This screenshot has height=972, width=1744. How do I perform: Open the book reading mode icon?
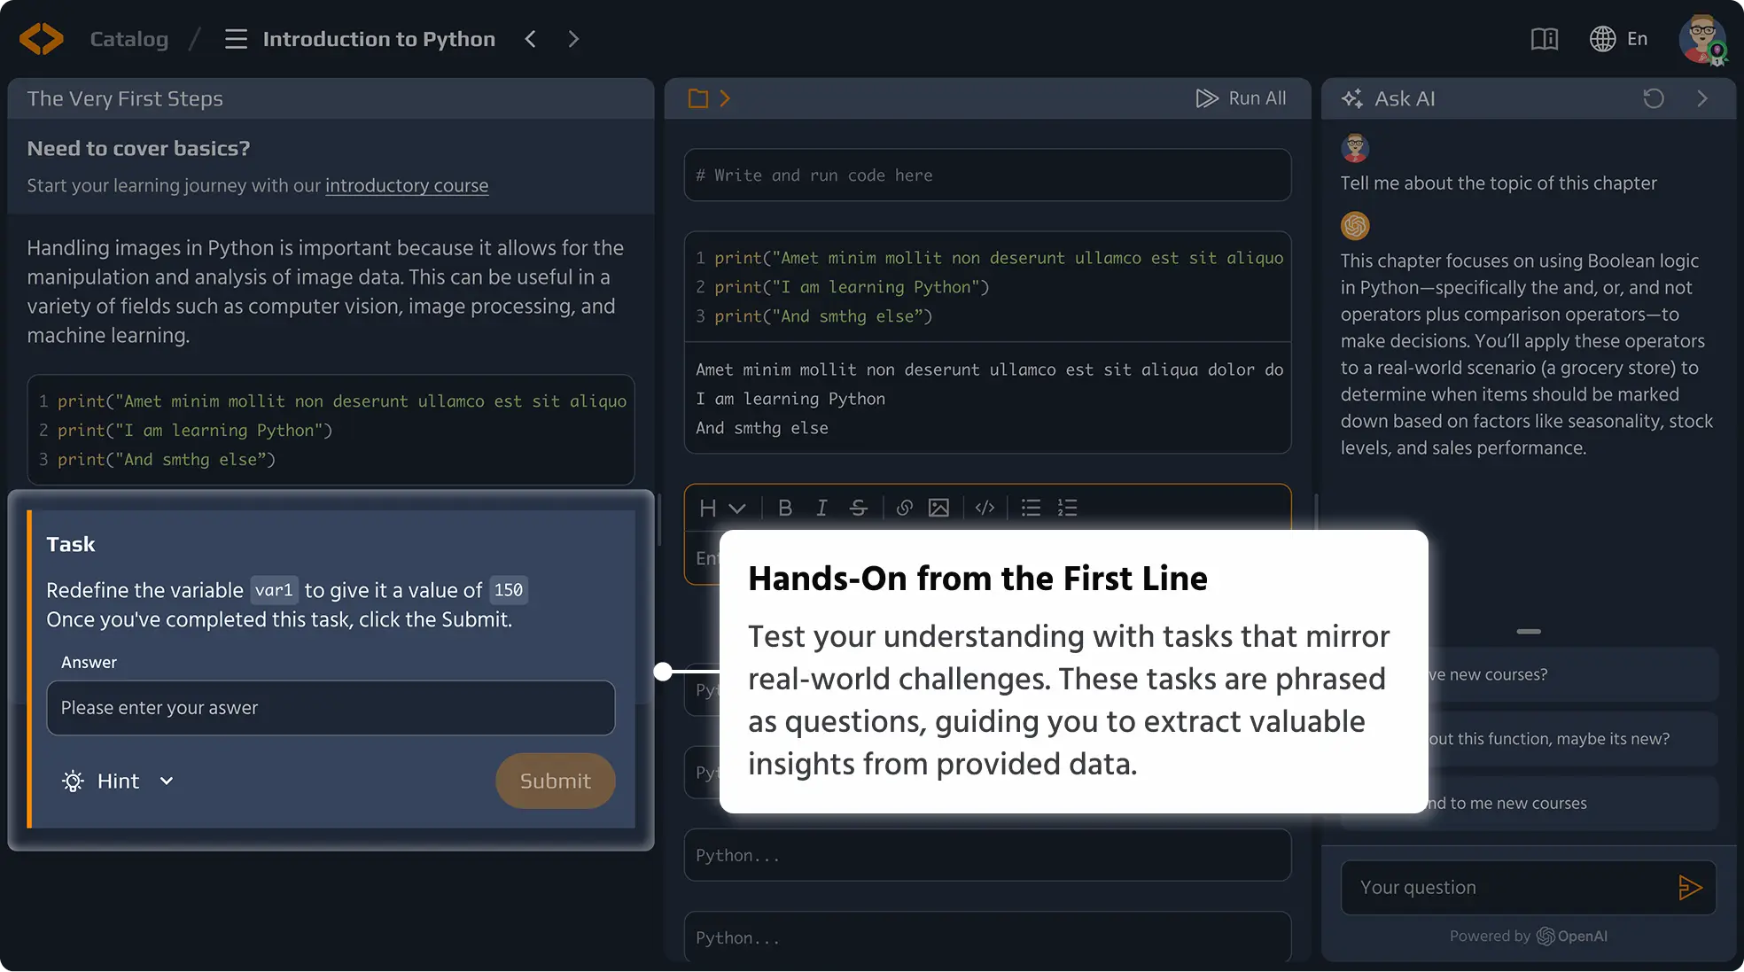[1544, 39]
